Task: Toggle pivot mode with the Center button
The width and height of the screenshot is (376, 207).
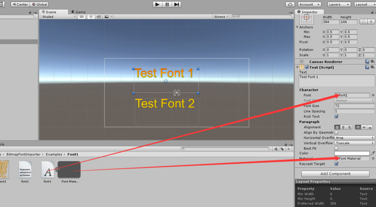Action: (x=21, y=4)
